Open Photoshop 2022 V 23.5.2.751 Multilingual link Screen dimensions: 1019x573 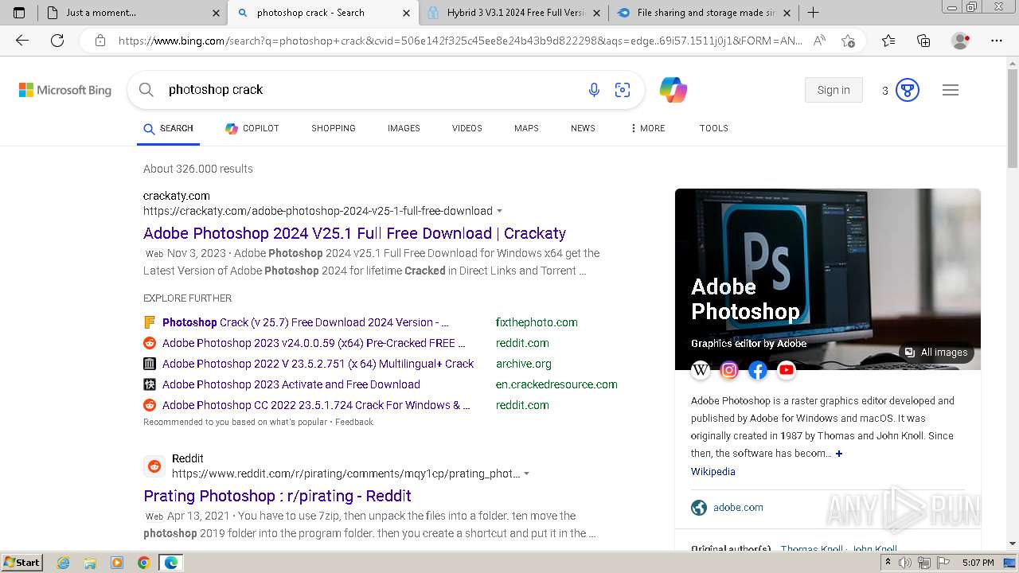tap(318, 364)
